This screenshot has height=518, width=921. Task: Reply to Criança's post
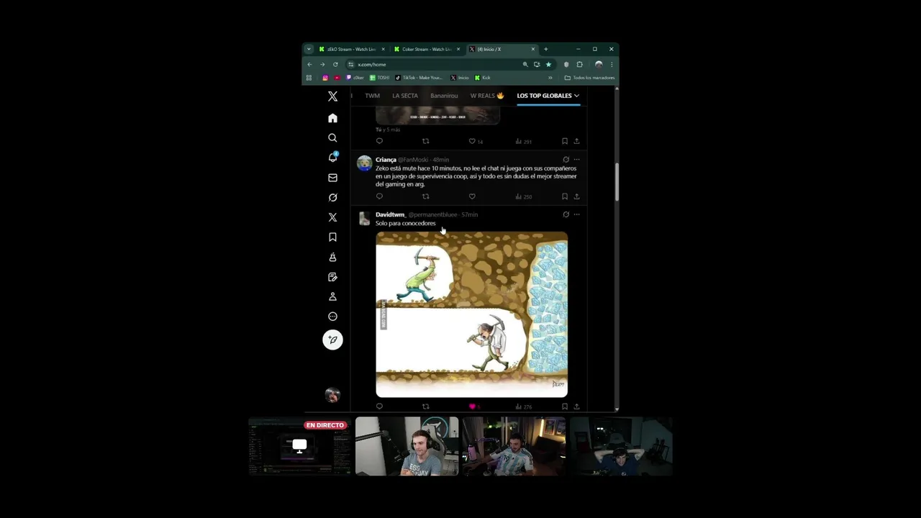tap(379, 196)
